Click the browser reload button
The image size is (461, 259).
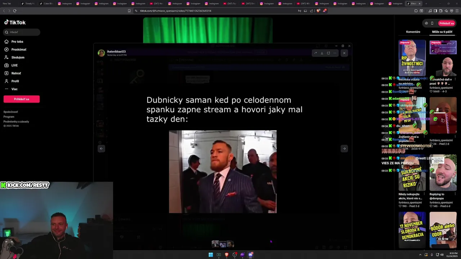[x=15, y=11]
